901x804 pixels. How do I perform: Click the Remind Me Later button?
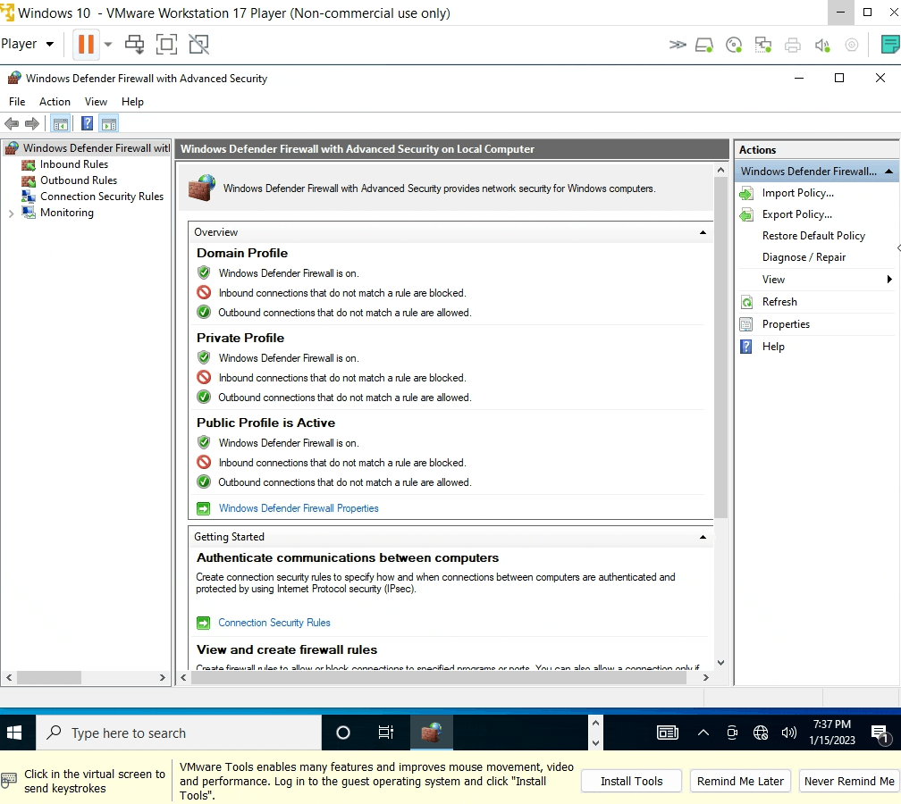pyautogui.click(x=740, y=781)
